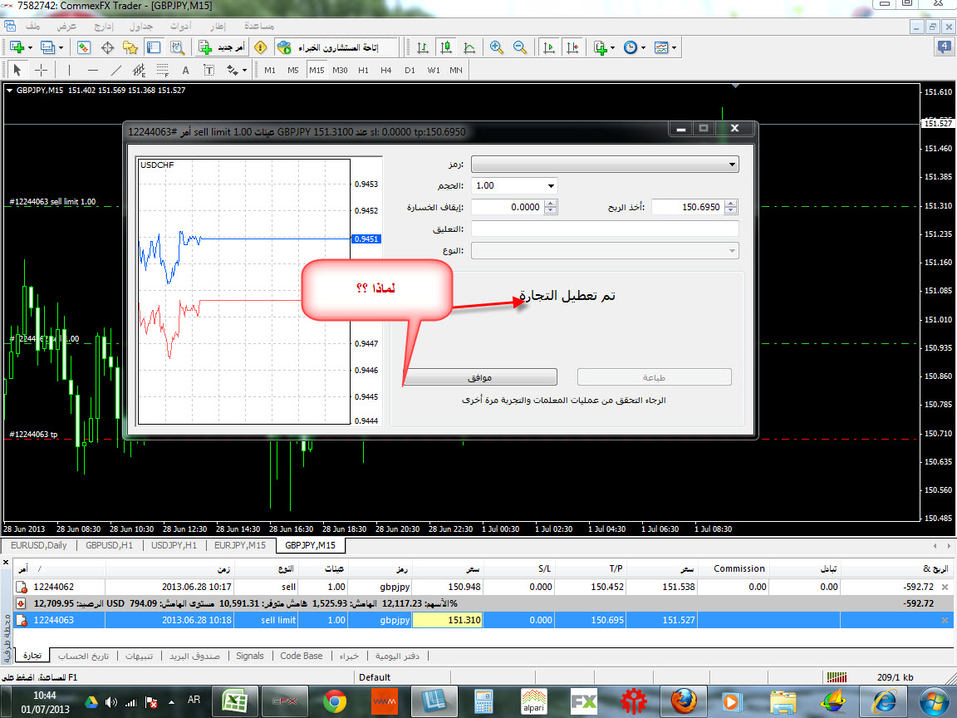
Task: Switch timeframe to H1
Action: click(363, 70)
